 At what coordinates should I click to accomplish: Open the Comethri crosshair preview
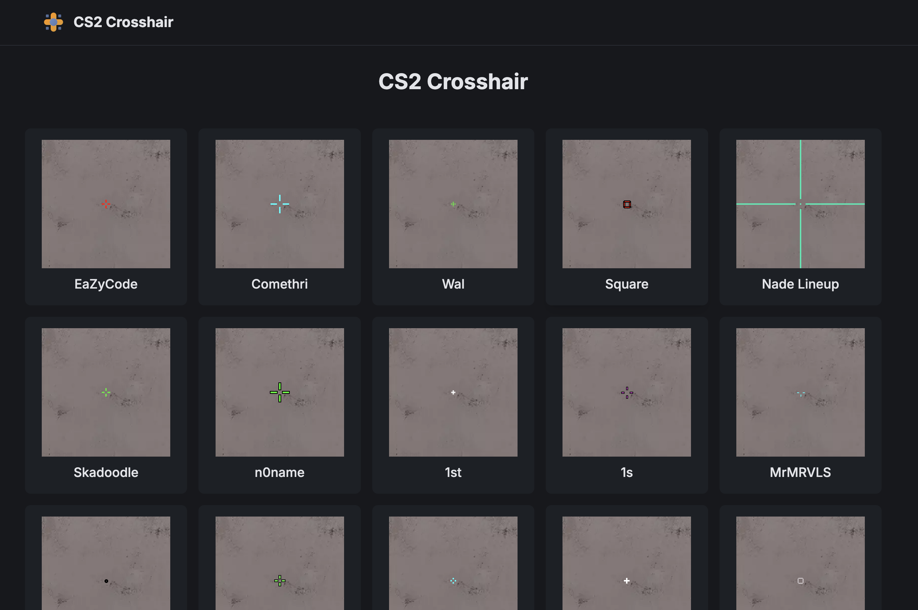coord(279,203)
